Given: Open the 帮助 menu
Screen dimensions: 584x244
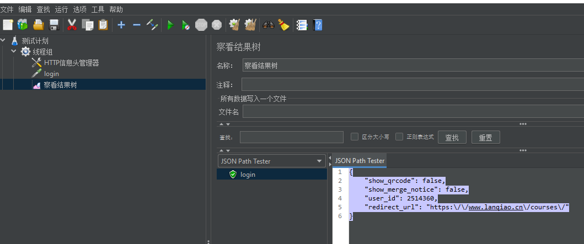Looking at the screenshot, I should (116, 9).
